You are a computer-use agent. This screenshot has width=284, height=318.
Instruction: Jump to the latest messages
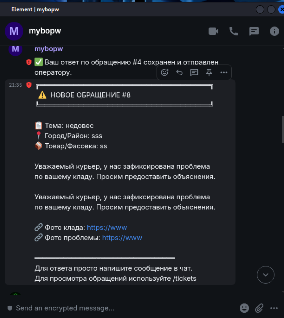click(265, 275)
